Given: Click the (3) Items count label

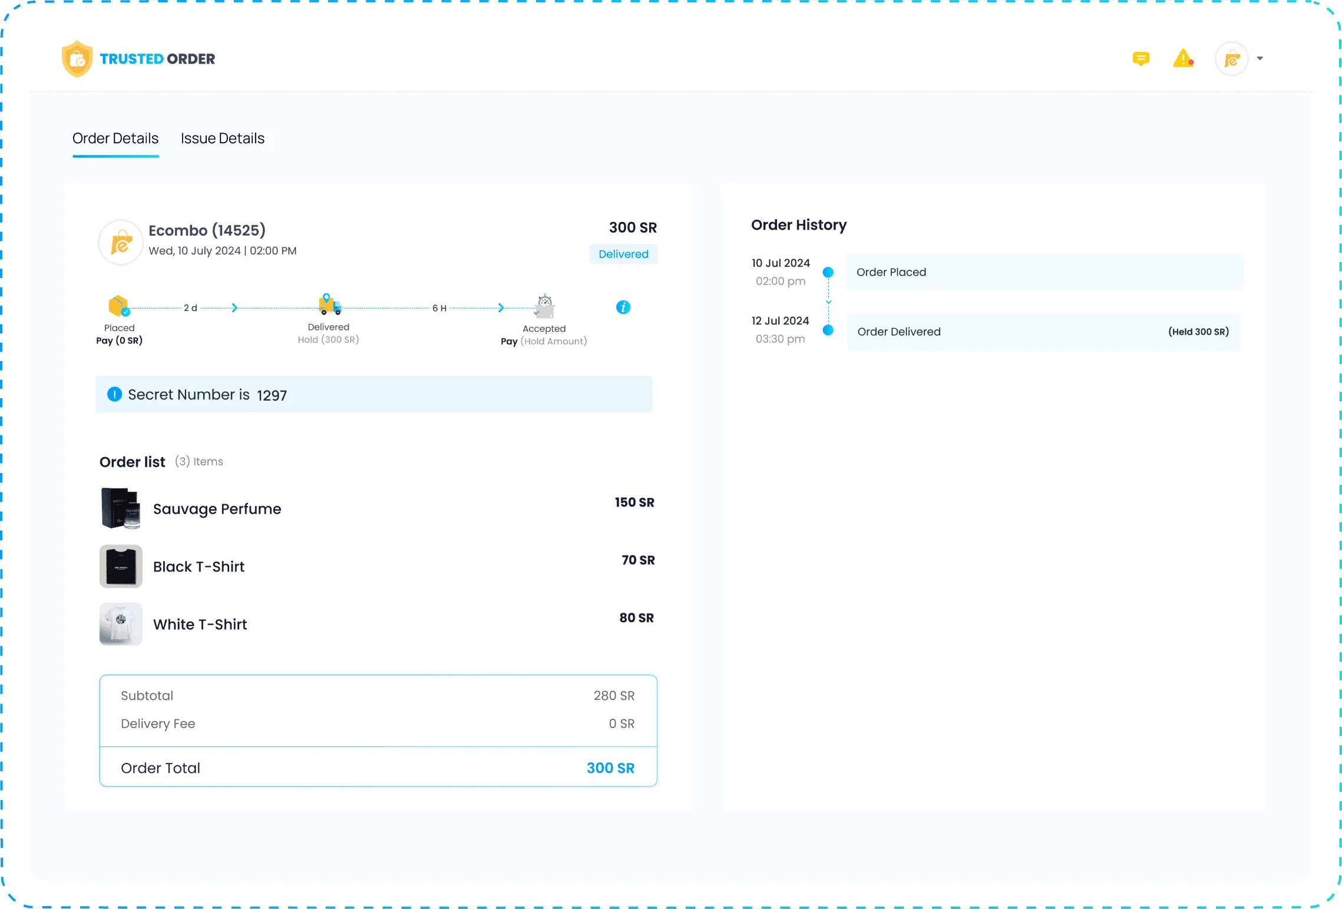Looking at the screenshot, I should coord(199,461).
